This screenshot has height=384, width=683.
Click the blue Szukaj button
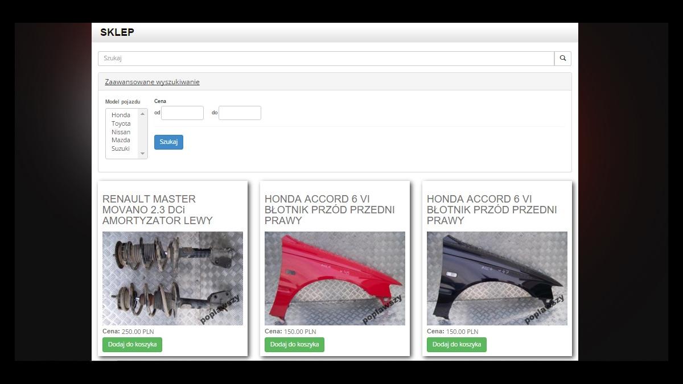[x=168, y=142]
